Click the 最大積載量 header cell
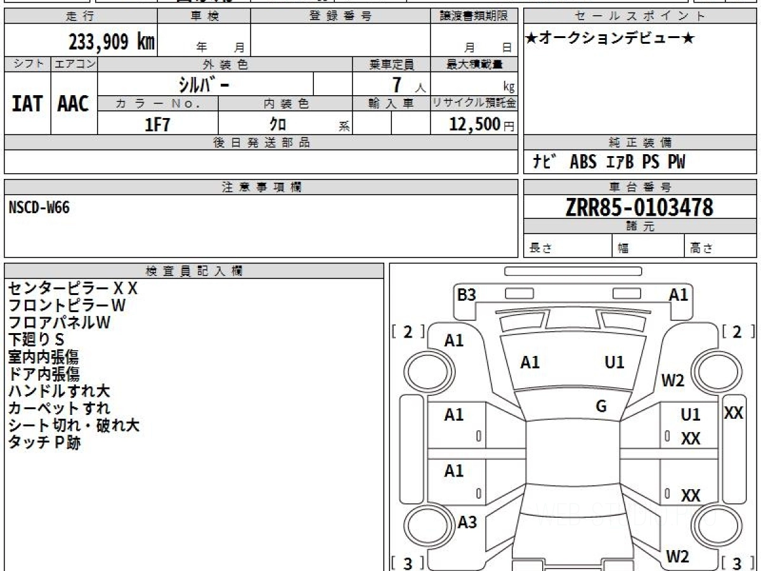 click(474, 64)
